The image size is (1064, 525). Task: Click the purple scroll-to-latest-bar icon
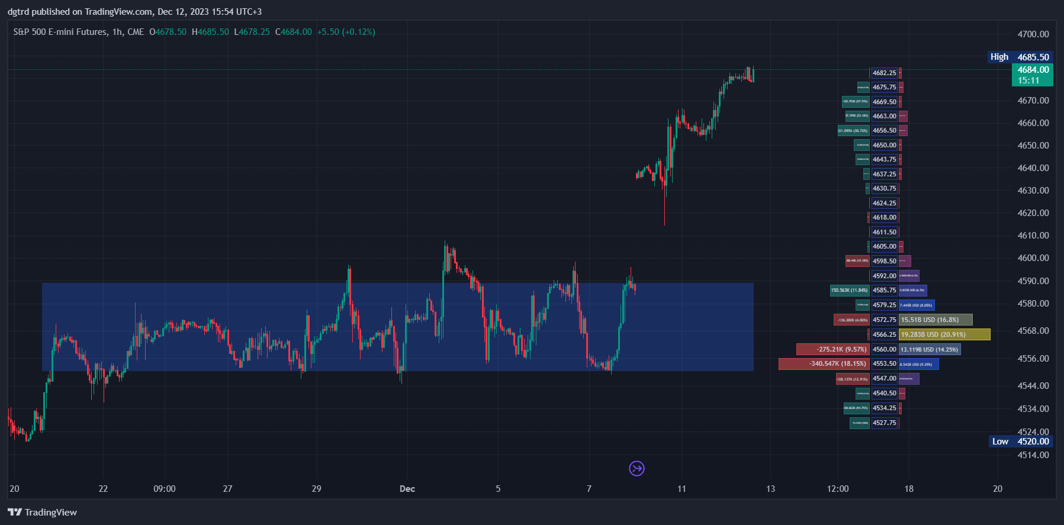(x=637, y=469)
